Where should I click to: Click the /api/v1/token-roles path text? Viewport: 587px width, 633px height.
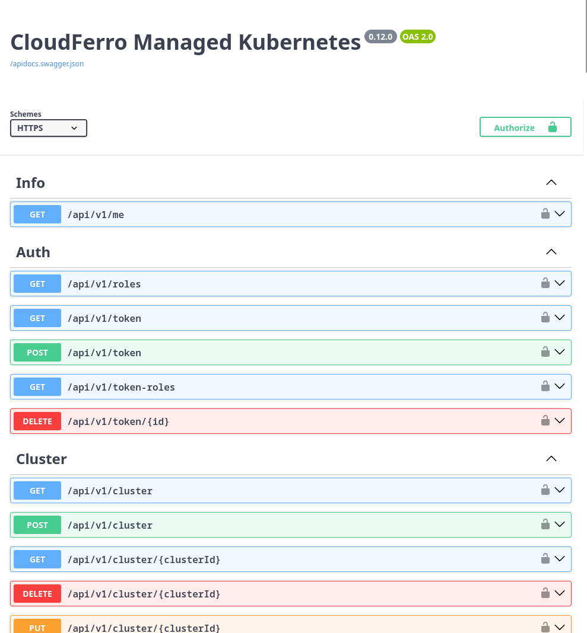click(121, 387)
